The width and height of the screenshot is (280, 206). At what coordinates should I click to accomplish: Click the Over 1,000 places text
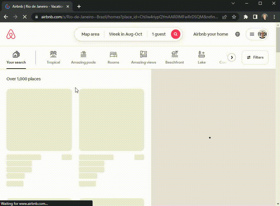click(24, 79)
